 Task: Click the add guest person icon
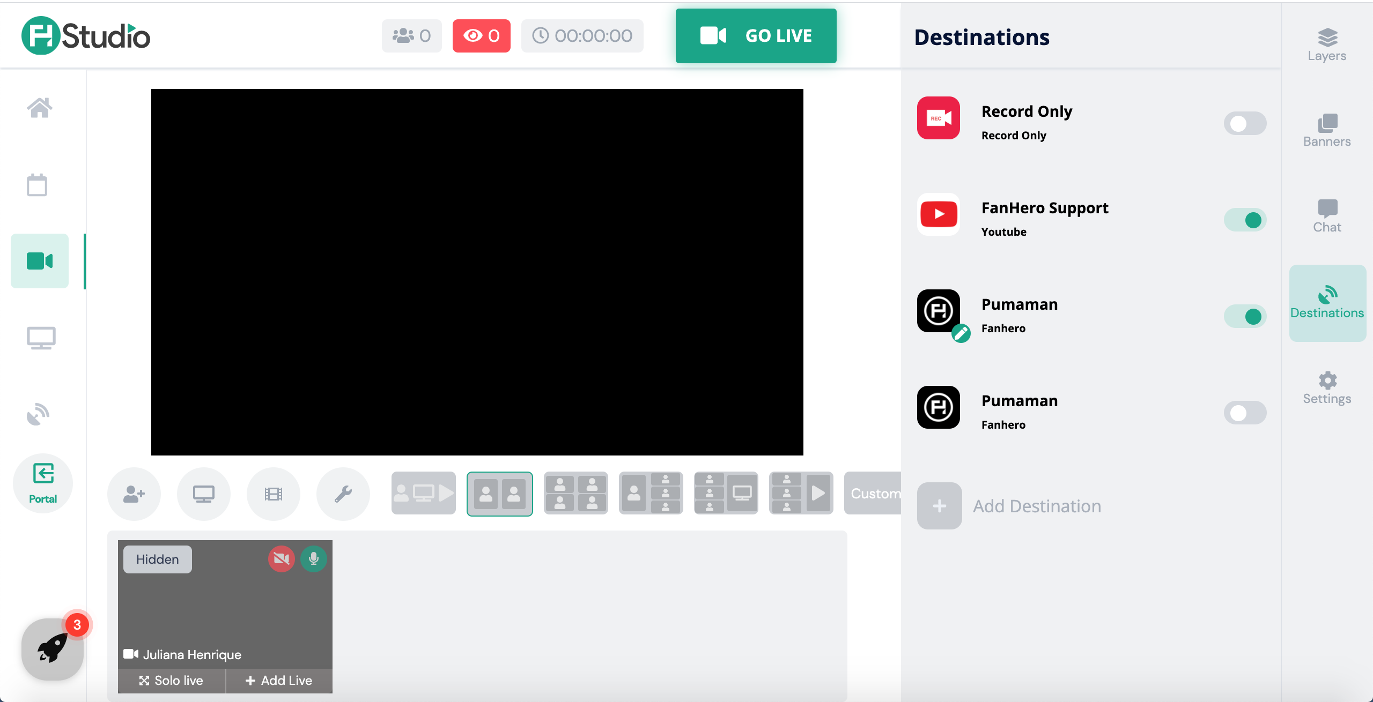pyautogui.click(x=134, y=494)
